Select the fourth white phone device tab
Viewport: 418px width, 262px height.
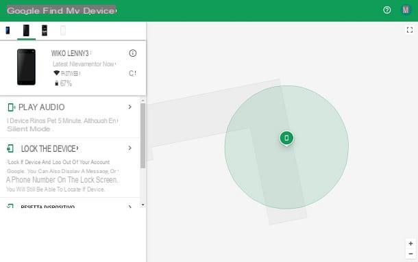[x=63, y=30]
